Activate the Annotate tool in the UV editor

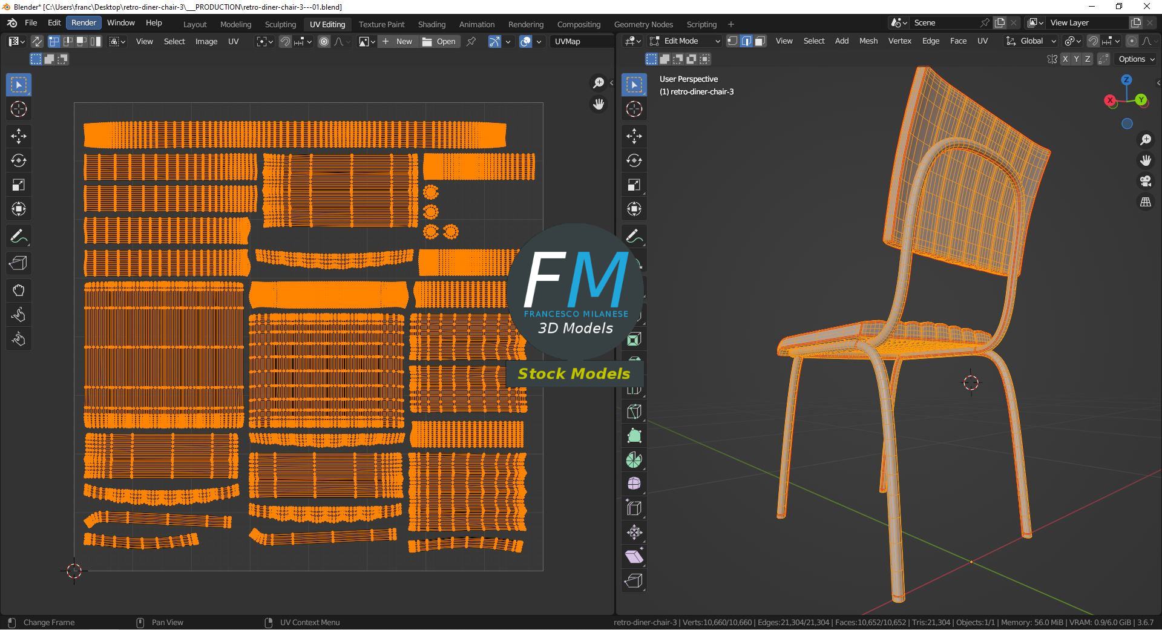(x=19, y=236)
